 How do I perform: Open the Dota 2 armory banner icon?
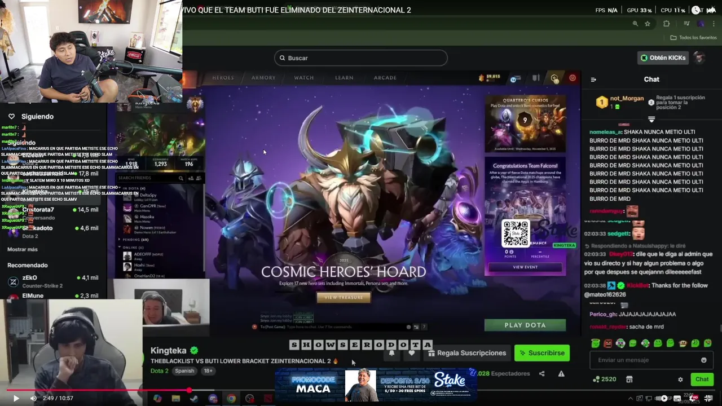pyautogui.click(x=536, y=78)
